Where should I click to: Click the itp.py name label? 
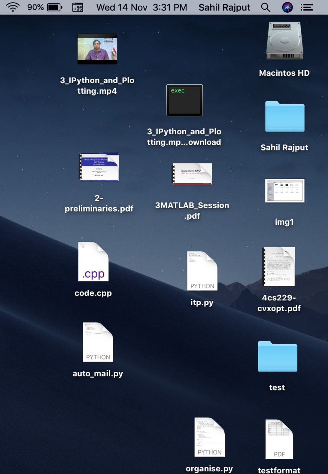(x=202, y=302)
